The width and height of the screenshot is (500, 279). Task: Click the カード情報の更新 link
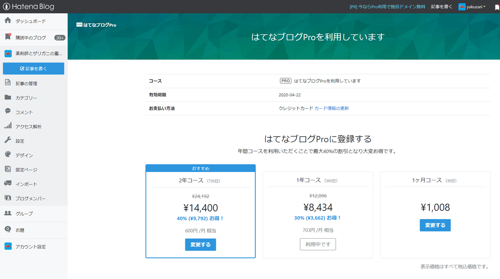[x=332, y=108]
